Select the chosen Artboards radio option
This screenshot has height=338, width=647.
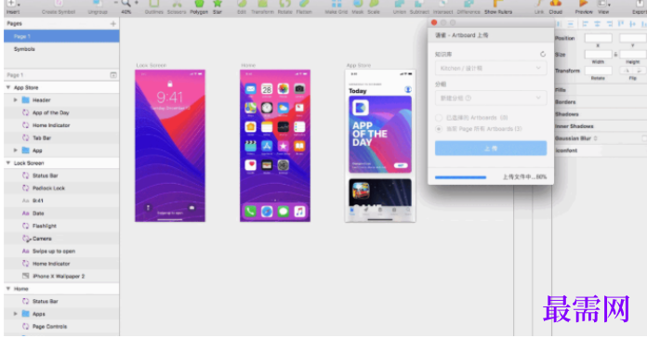(439, 118)
